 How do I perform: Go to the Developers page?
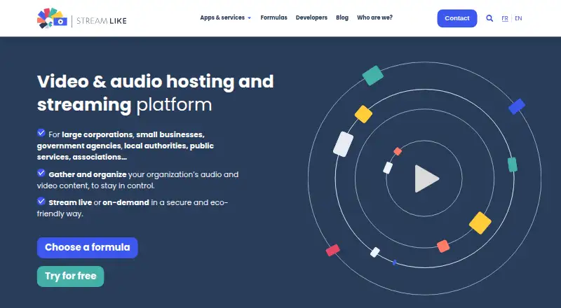[311, 17]
